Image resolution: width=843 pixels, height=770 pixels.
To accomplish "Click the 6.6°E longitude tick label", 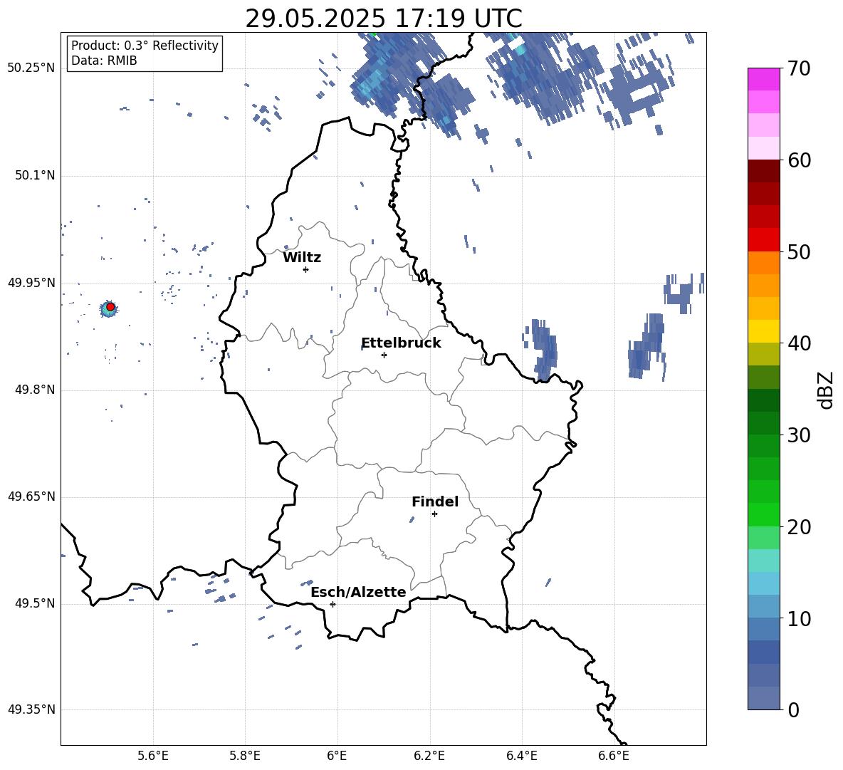I will [614, 756].
